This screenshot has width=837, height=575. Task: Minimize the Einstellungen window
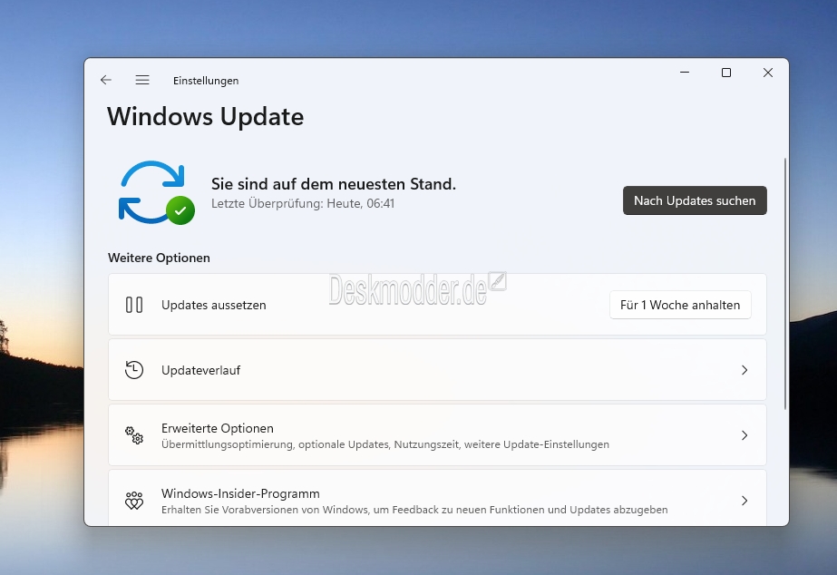pyautogui.click(x=685, y=72)
